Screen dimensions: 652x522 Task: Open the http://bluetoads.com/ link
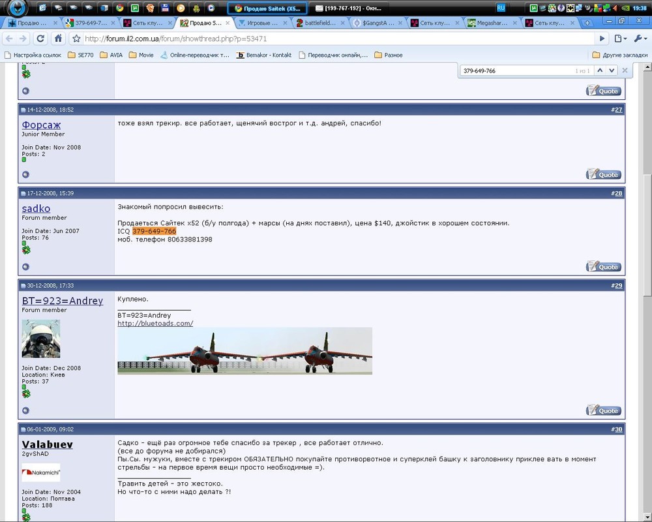tap(155, 322)
